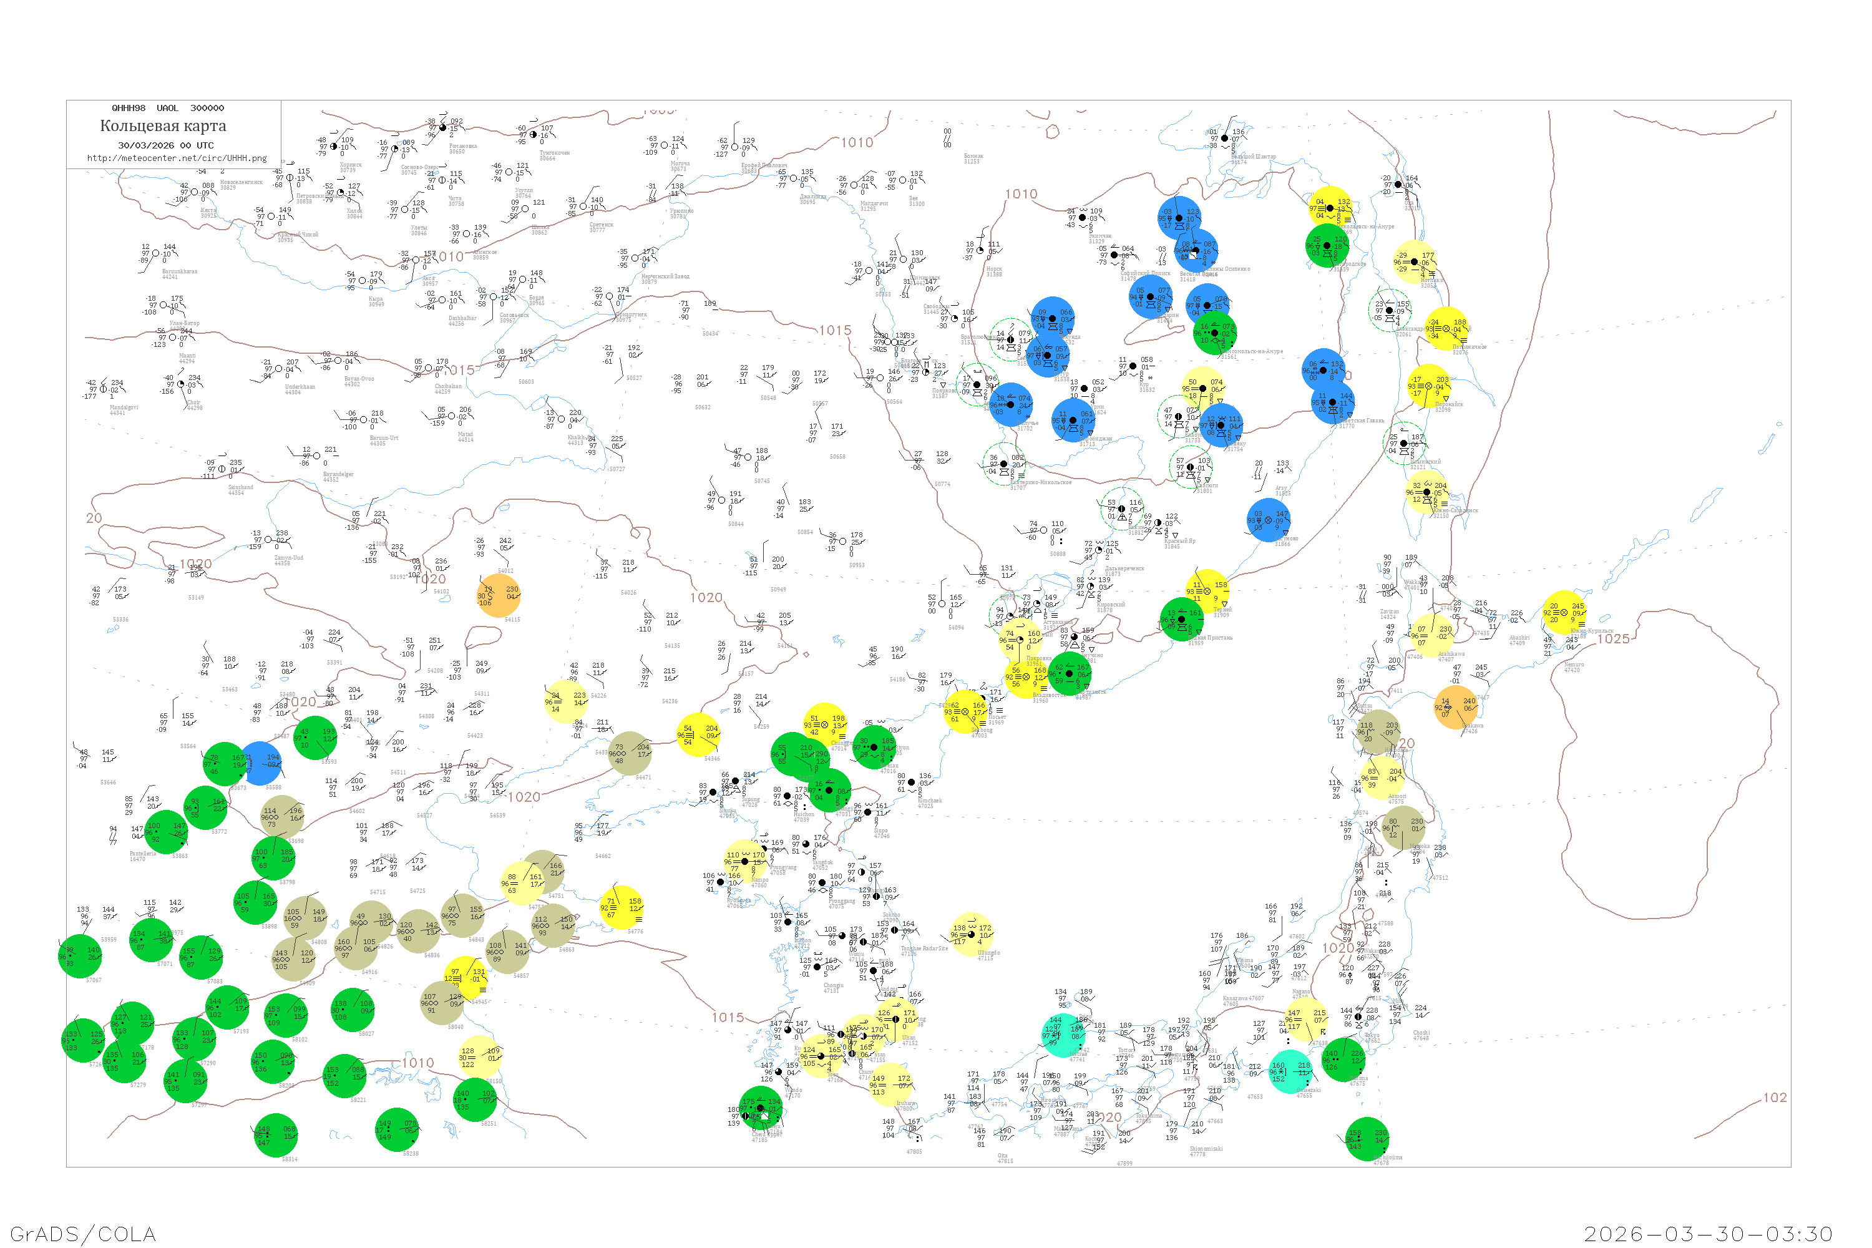Click the Романовка 30650 station cloud-cover symbol

(443, 128)
